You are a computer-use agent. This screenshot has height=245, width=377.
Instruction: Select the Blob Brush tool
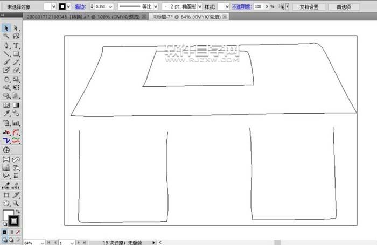pyautogui.click(x=6, y=70)
